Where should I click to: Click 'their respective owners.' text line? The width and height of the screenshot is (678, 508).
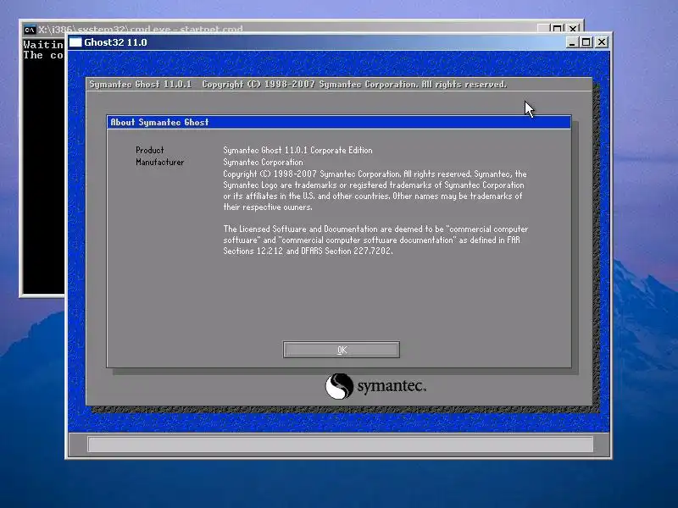point(268,207)
